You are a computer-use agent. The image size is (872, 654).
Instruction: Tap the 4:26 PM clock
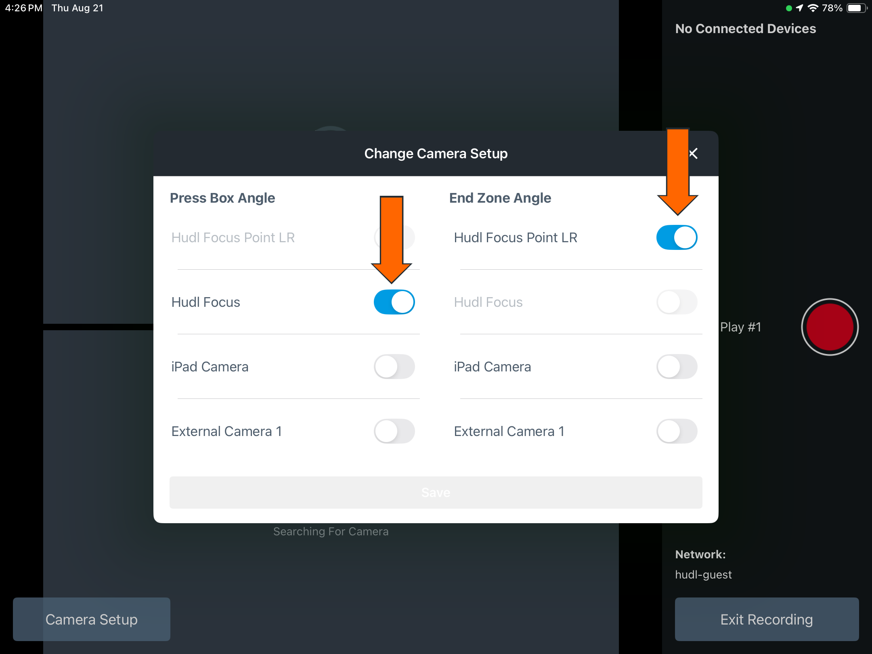[x=23, y=8]
